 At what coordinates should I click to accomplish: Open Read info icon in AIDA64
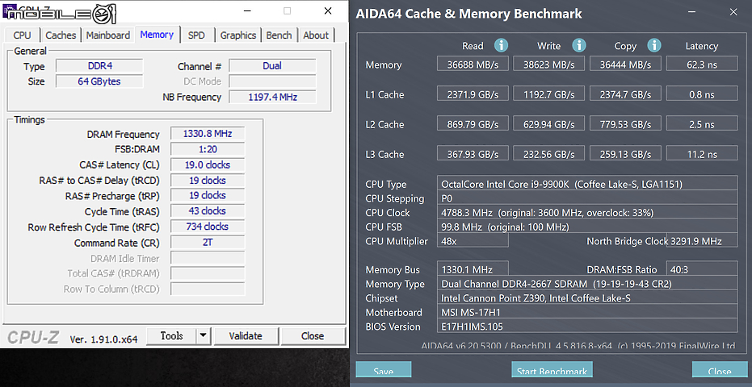click(501, 45)
